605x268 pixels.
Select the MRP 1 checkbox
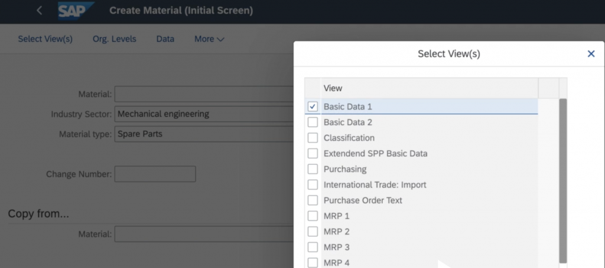point(313,216)
